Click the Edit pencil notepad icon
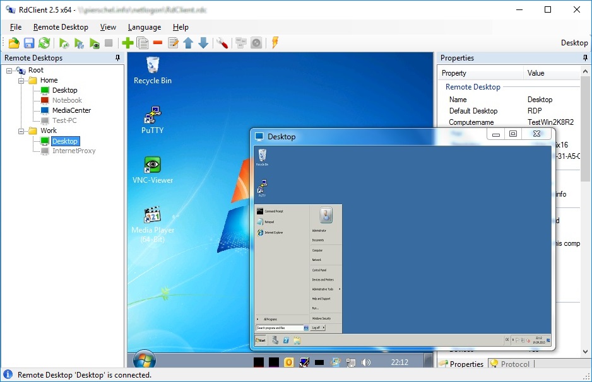This screenshot has width=592, height=382. pos(174,43)
